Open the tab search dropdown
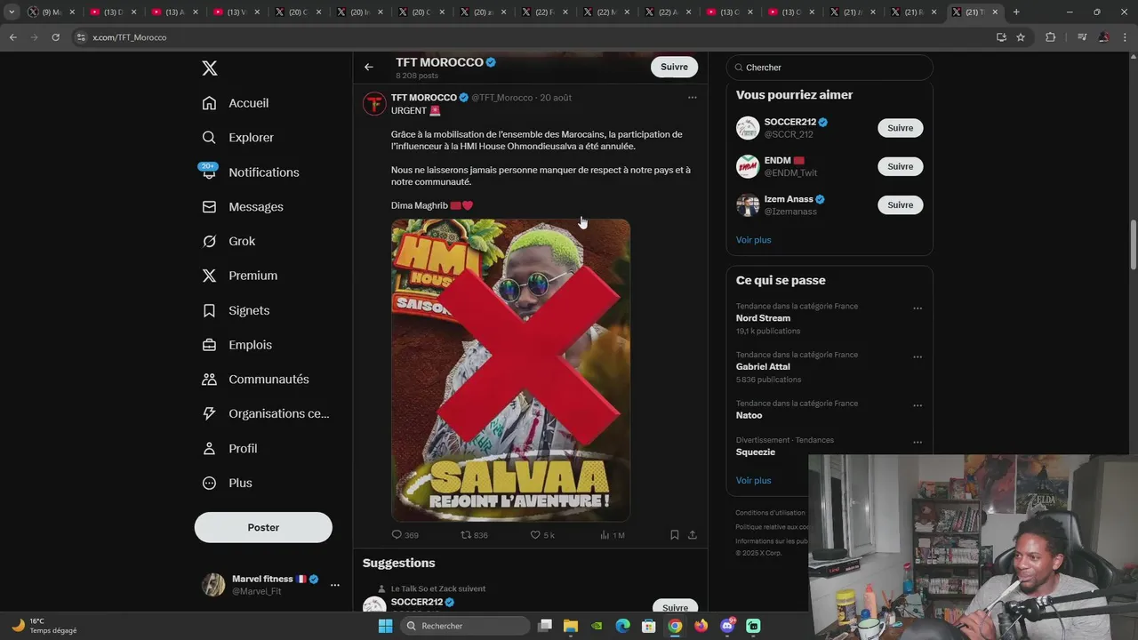The width and height of the screenshot is (1138, 640). pyautogui.click(x=12, y=12)
